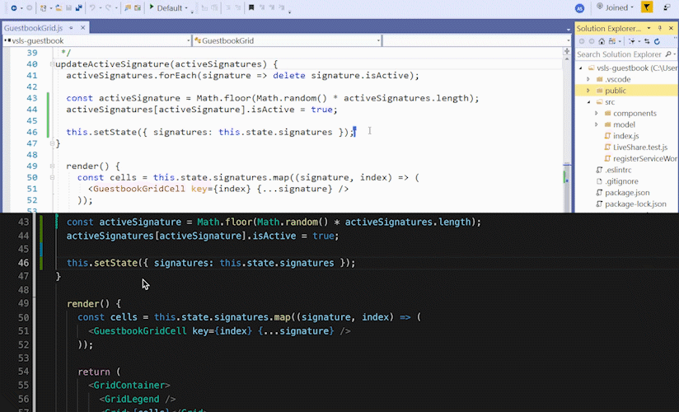679x412 pixels.
Task: Expand the .vscode folder
Action: pos(588,79)
